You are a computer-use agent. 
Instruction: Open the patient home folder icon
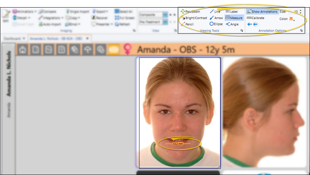coord(22,50)
